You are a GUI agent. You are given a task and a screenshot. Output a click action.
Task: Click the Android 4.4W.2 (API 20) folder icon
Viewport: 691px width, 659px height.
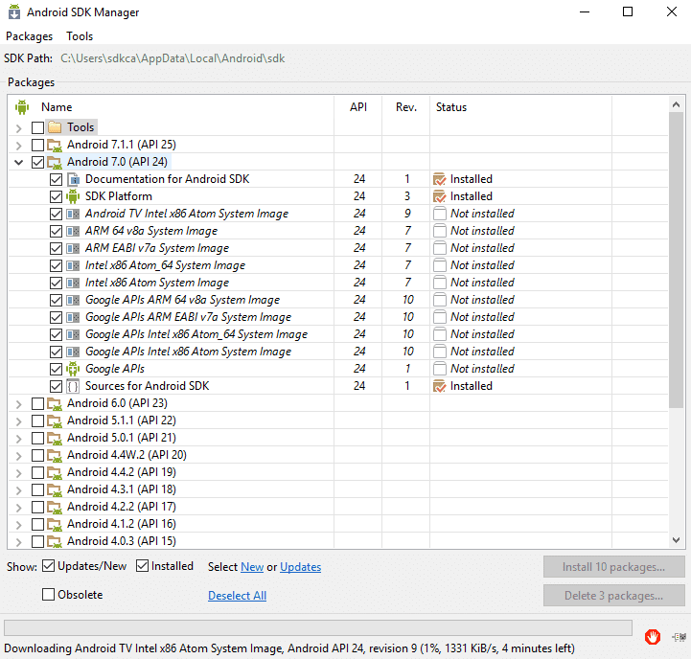tap(55, 455)
